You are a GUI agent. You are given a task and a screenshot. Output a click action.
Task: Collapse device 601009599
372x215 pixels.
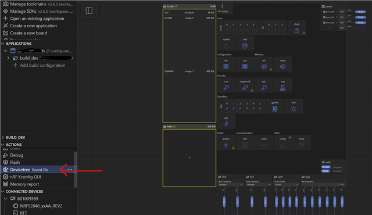point(6,199)
